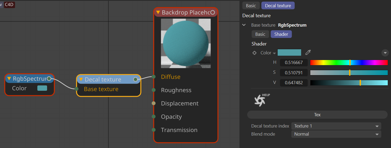Image resolution: width=391 pixels, height=148 pixels.
Task: Collapse the Base texture section chevron
Action: [x=244, y=25]
